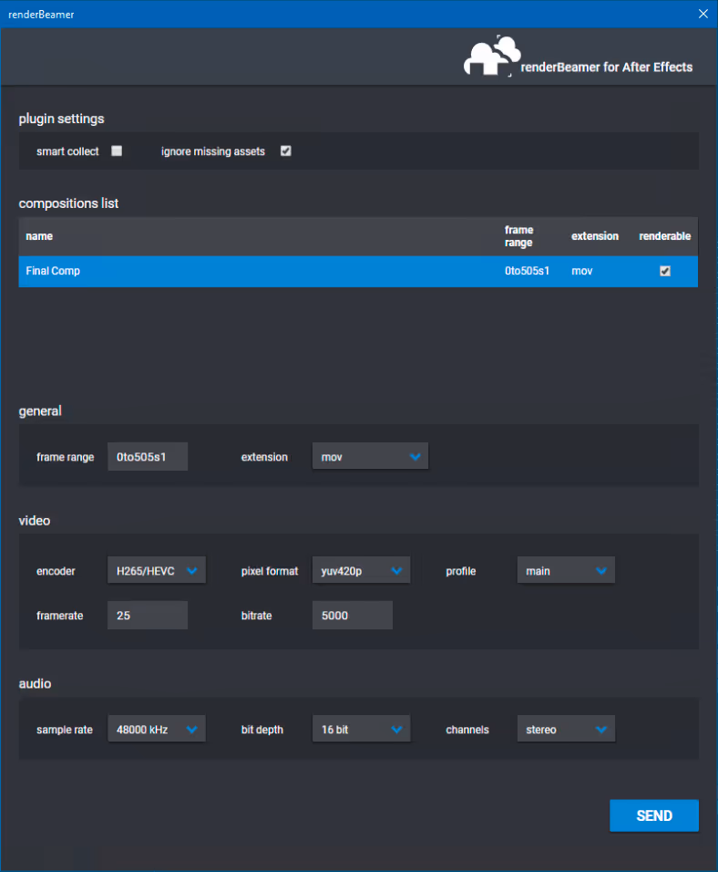This screenshot has height=872, width=718.
Task: Open the encoder H265/HEVC dropdown
Action: point(157,570)
